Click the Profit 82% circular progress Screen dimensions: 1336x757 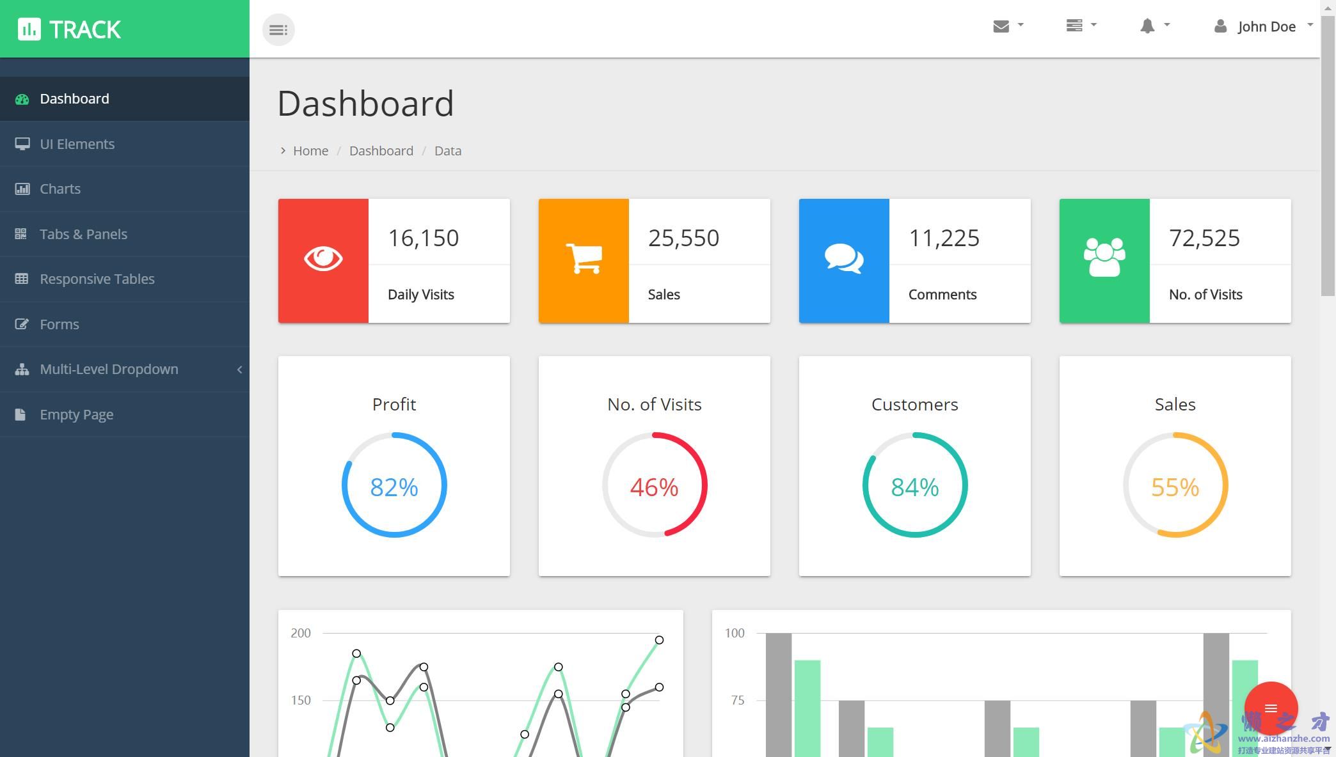tap(394, 485)
